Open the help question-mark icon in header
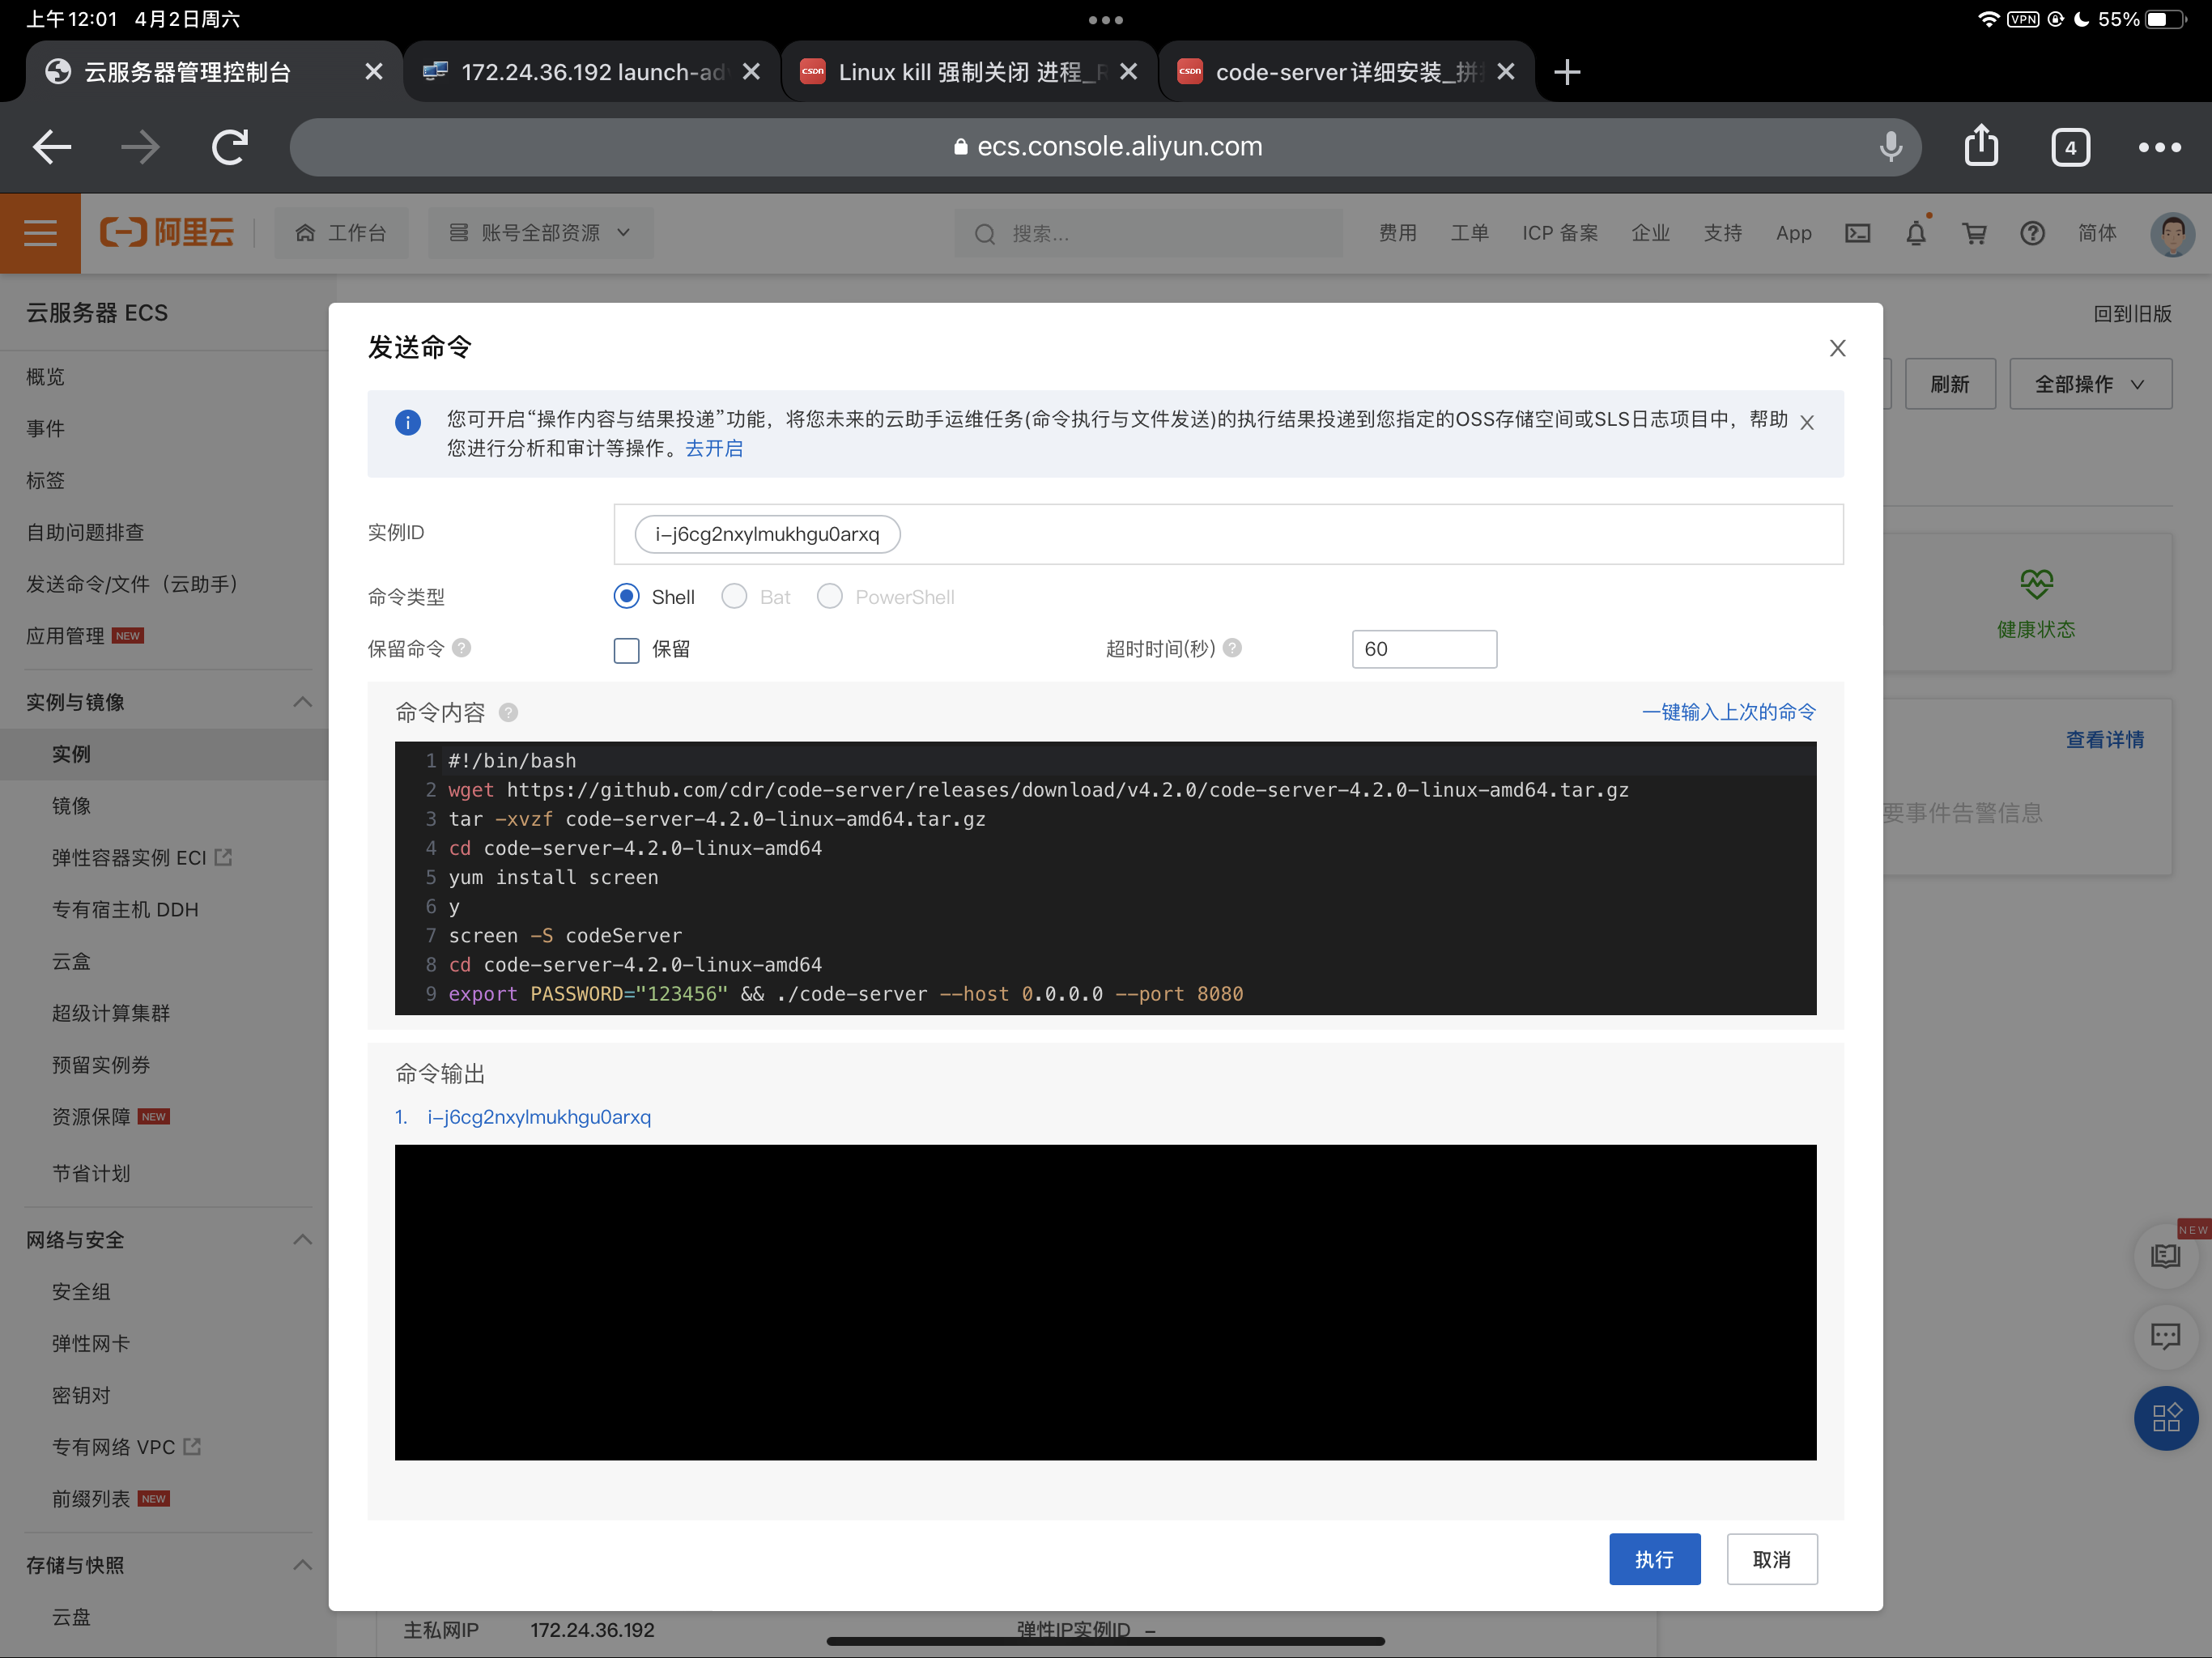Viewport: 2212px width, 1658px height. tap(2032, 233)
